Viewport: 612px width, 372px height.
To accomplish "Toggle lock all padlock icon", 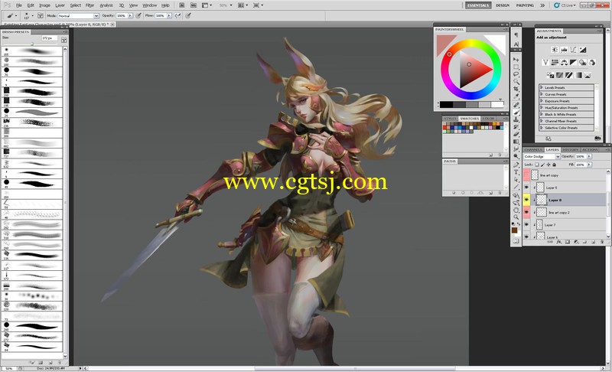I will pos(554,165).
